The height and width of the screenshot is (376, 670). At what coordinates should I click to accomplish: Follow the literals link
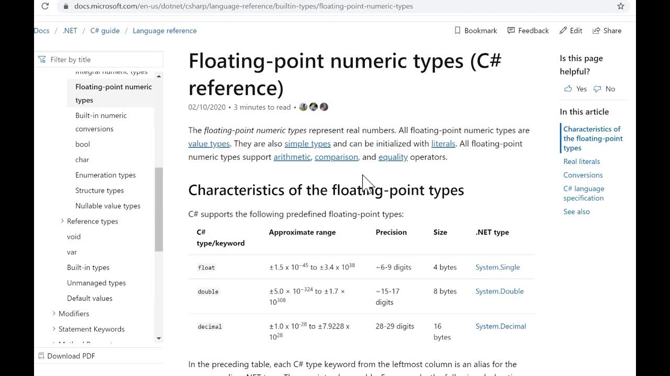(443, 144)
